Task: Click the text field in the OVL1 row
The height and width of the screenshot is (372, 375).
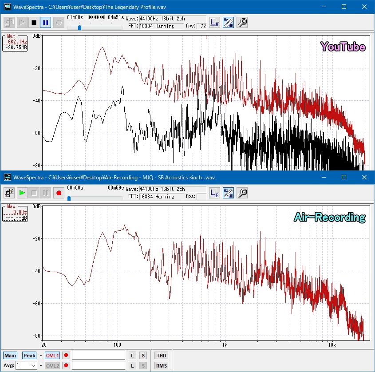Action: tap(98, 355)
